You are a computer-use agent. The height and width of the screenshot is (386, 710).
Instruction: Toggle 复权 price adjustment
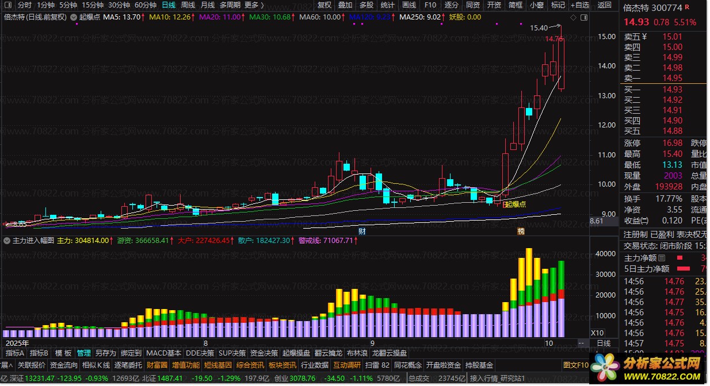coord(325,5)
